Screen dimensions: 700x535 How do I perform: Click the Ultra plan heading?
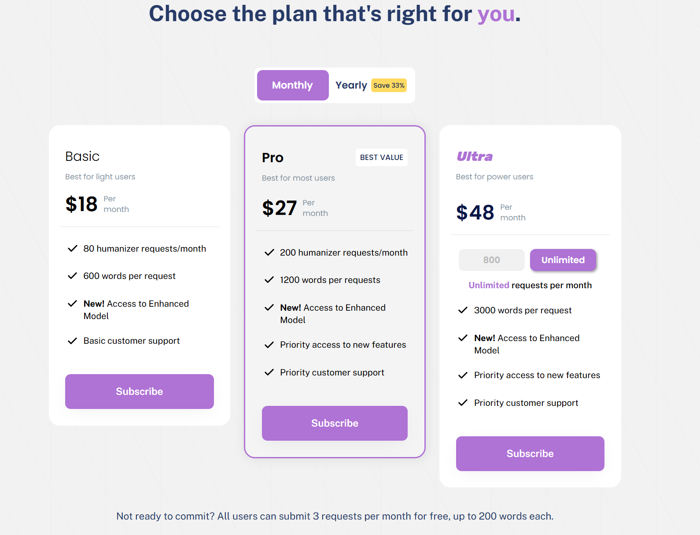click(x=474, y=156)
